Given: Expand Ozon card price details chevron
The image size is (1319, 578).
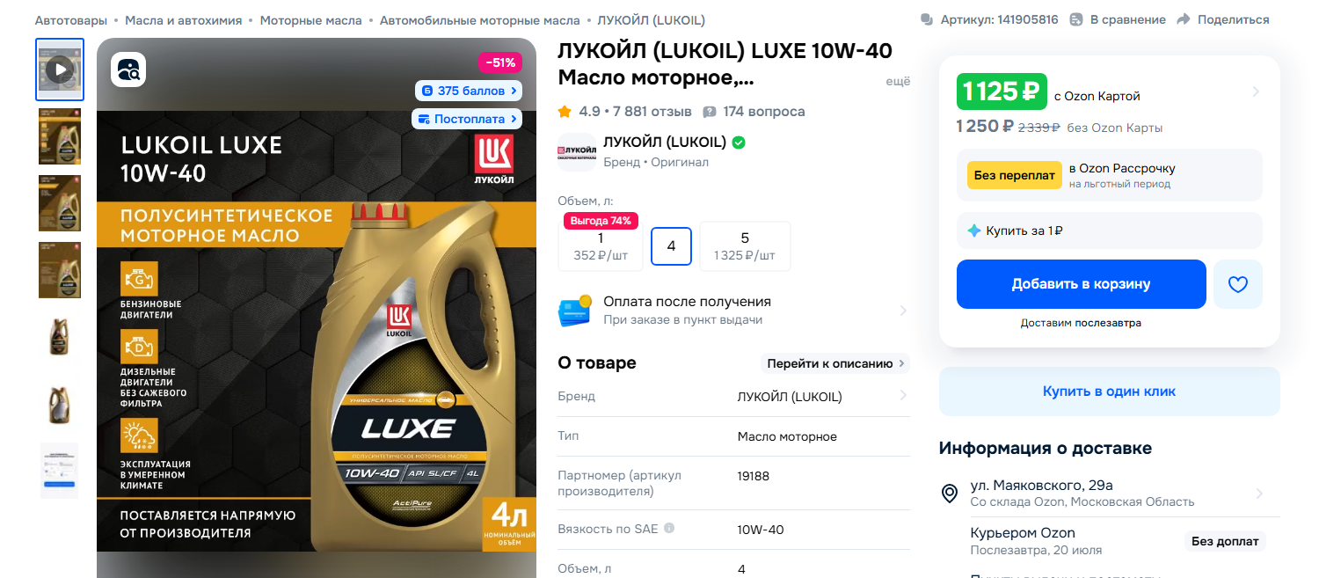Looking at the screenshot, I should coord(1256,91).
